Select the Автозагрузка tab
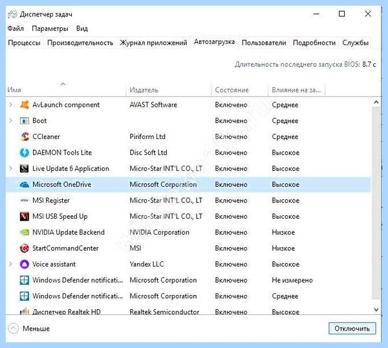 [214, 41]
